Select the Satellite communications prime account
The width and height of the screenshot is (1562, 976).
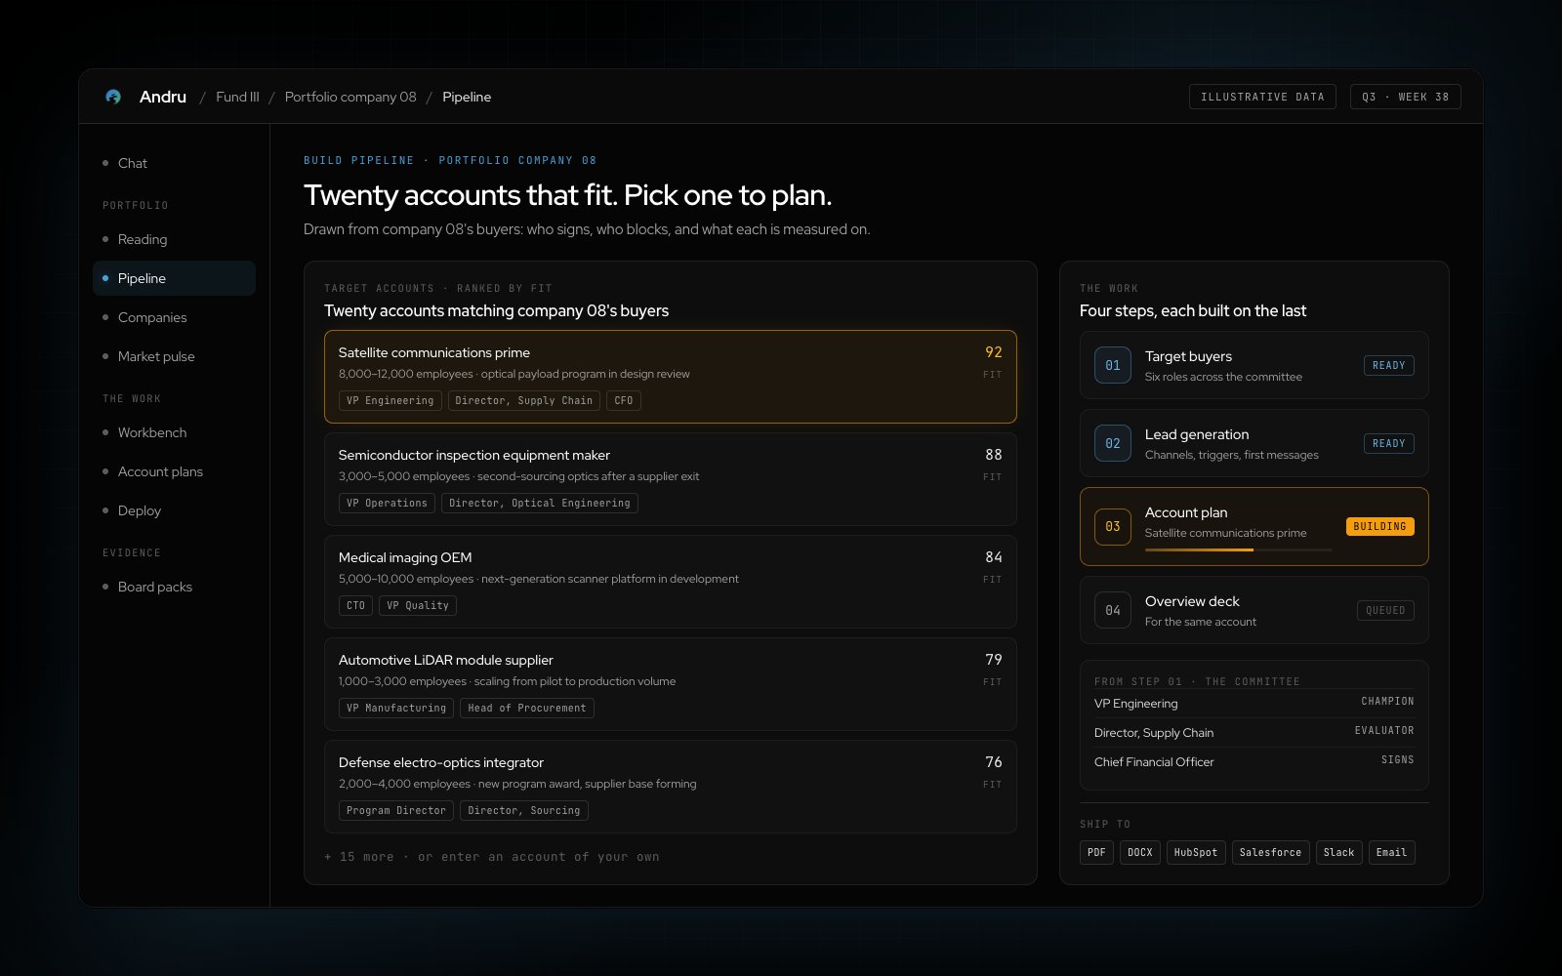pos(671,377)
